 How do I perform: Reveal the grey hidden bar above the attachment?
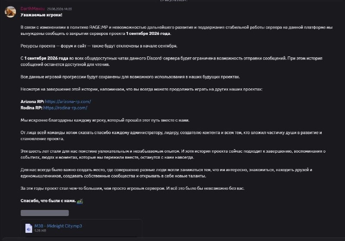point(45,213)
